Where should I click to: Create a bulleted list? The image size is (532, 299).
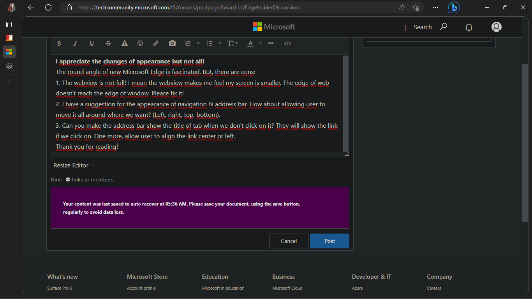click(x=210, y=43)
